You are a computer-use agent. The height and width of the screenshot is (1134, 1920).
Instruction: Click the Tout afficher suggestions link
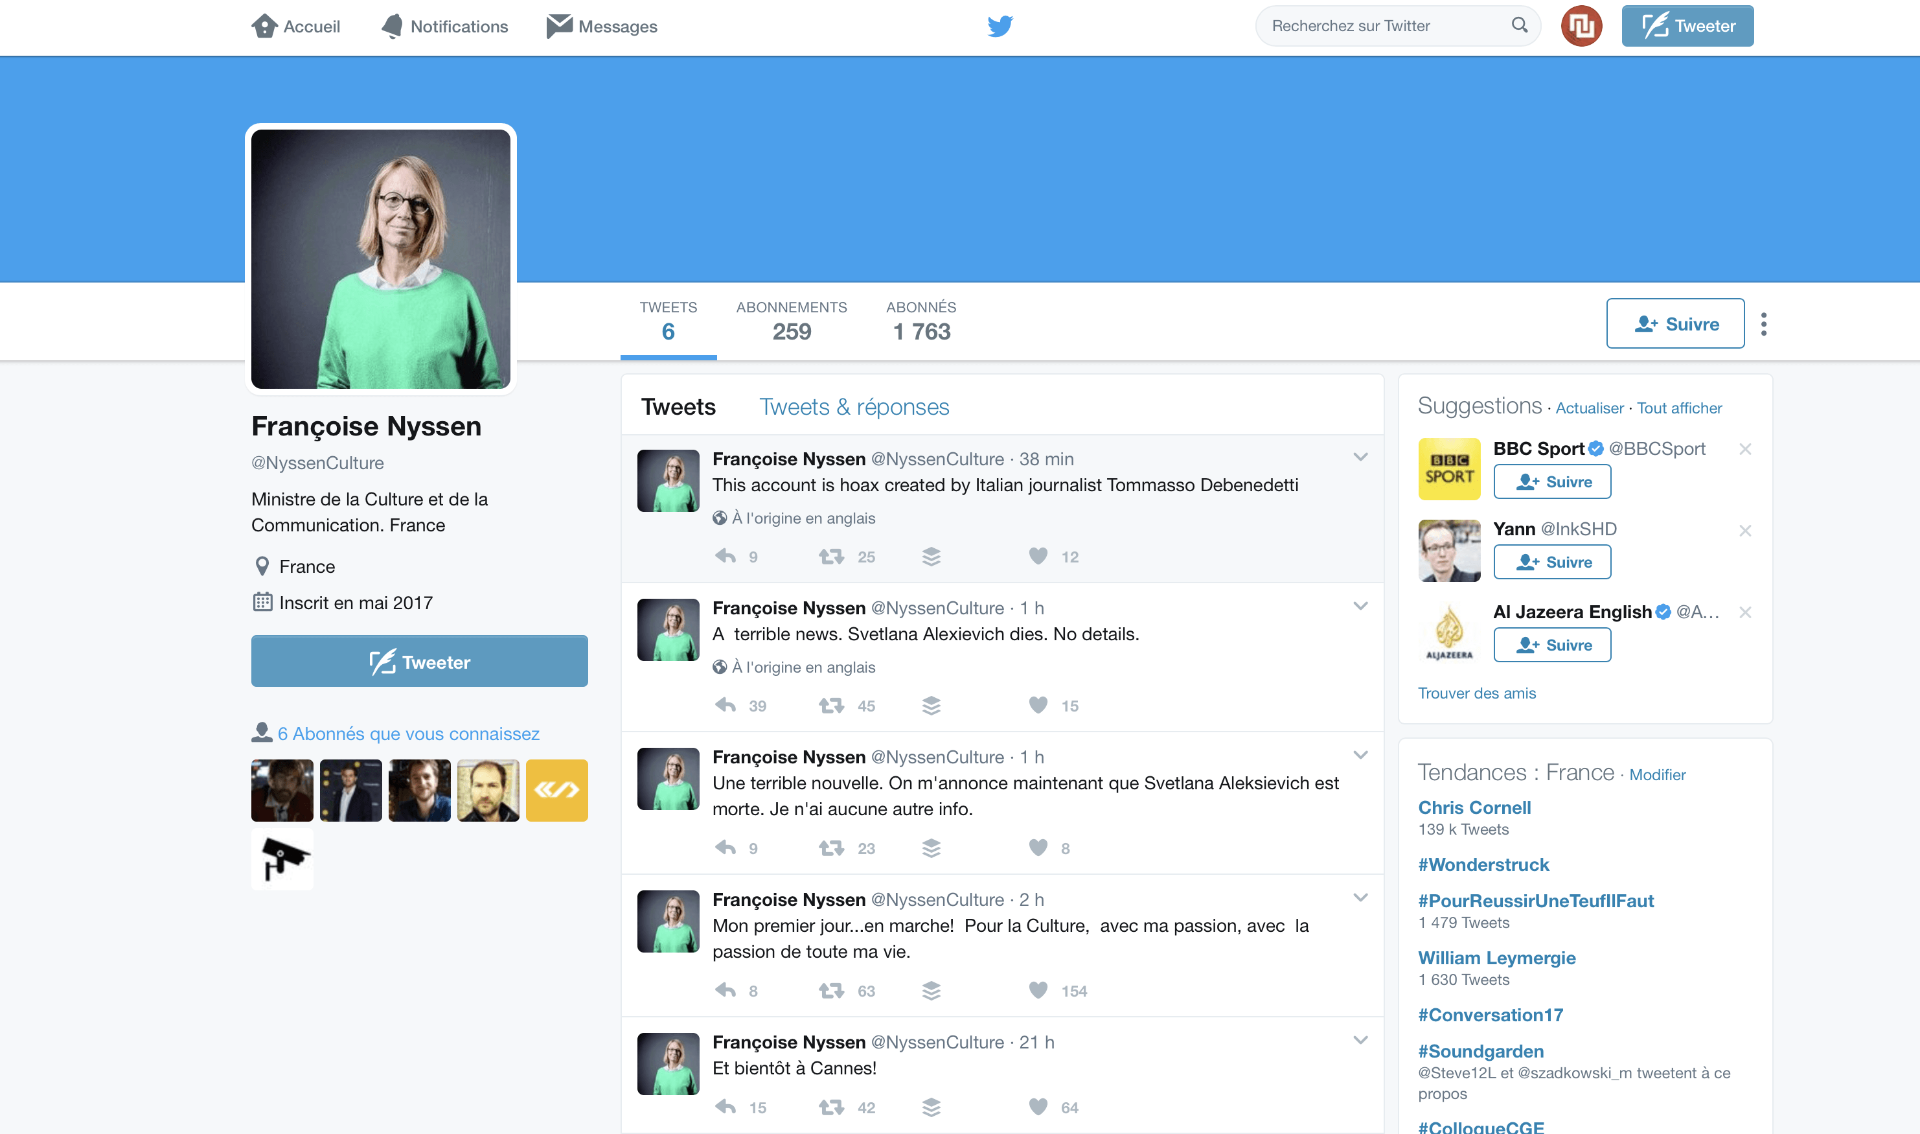(x=1678, y=408)
